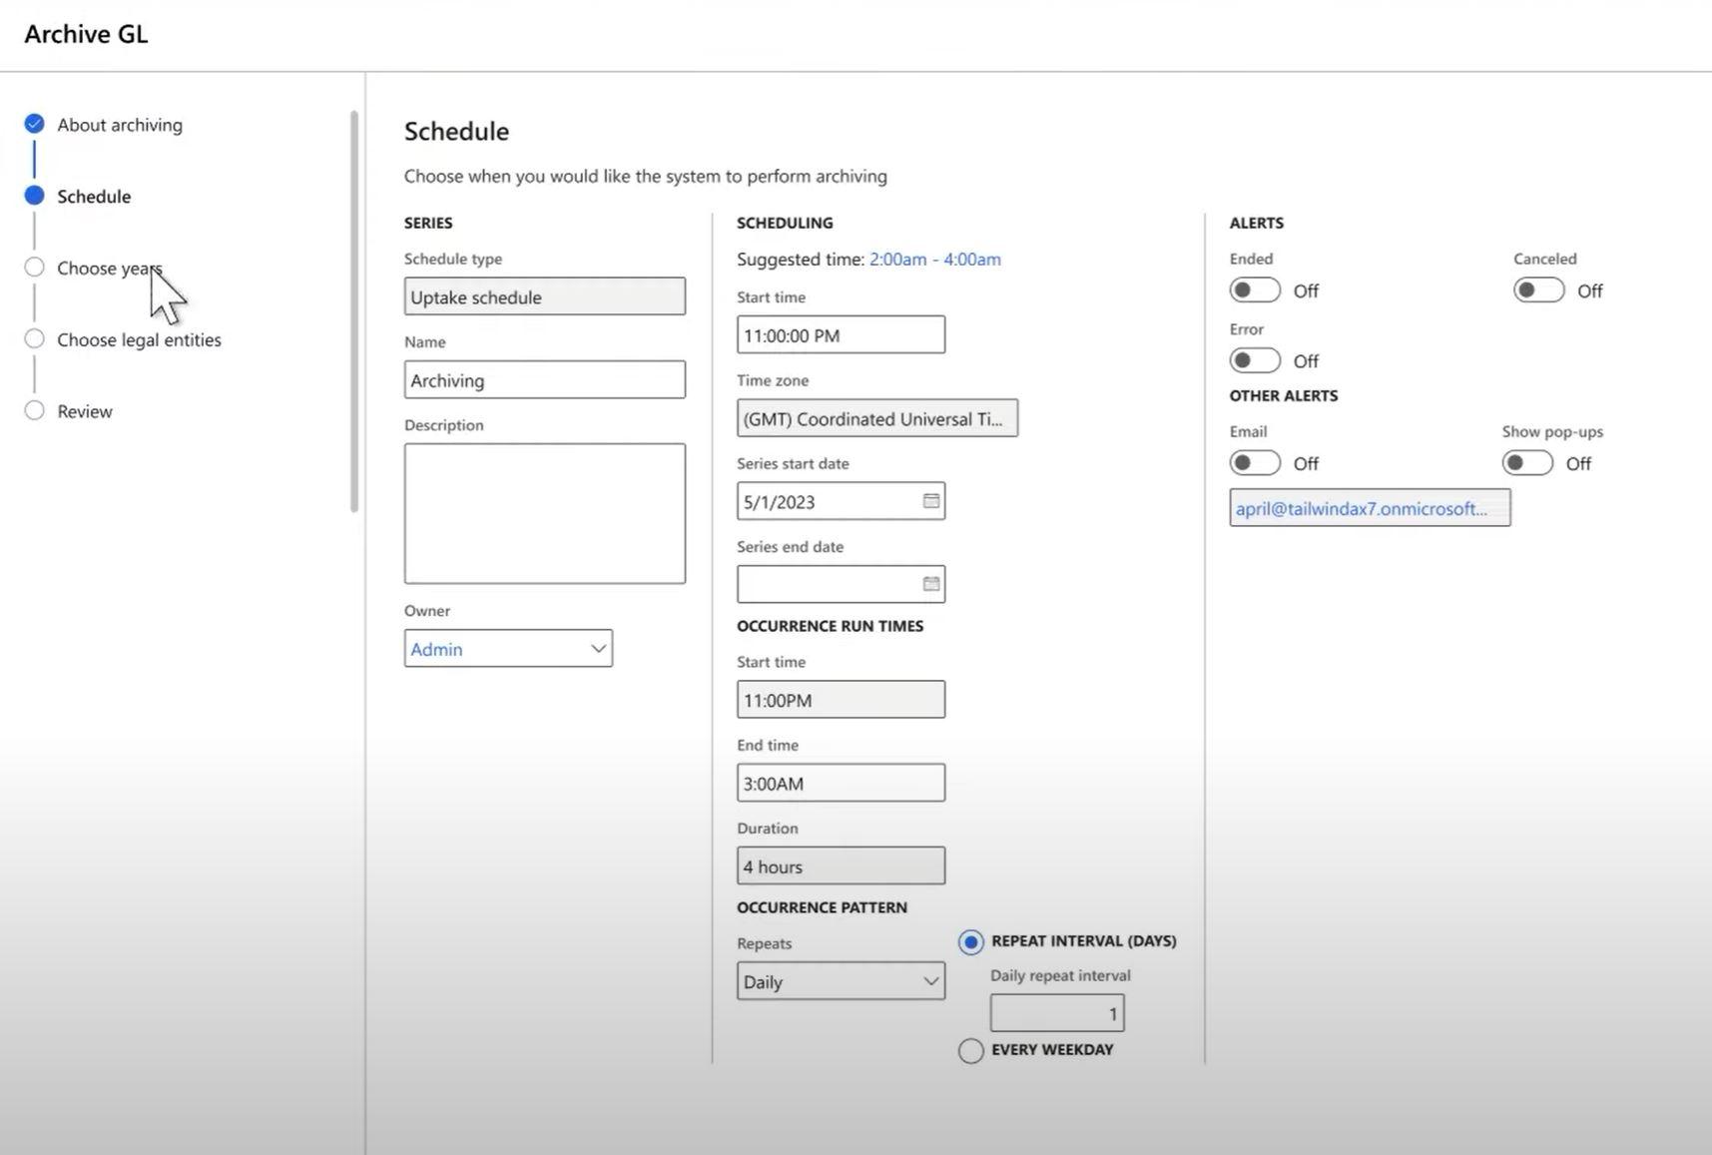Open the Repeats dropdown set to Daily
The image size is (1712, 1155).
pos(840,980)
